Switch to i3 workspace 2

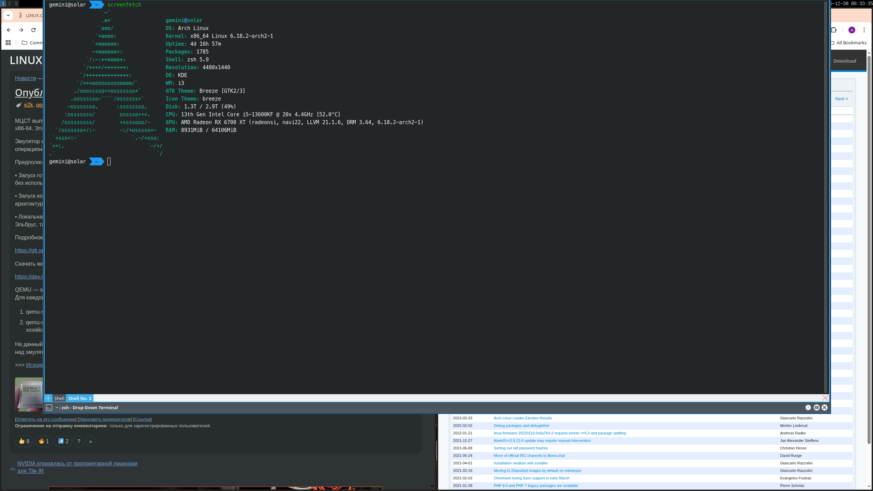pyautogui.click(x=10, y=3)
